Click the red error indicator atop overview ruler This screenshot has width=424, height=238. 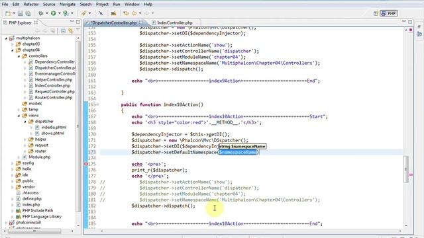click(411, 30)
